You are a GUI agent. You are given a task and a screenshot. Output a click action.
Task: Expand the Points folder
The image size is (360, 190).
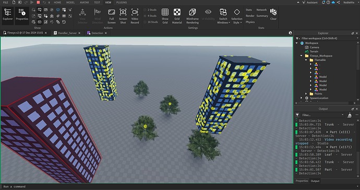tap(306, 94)
